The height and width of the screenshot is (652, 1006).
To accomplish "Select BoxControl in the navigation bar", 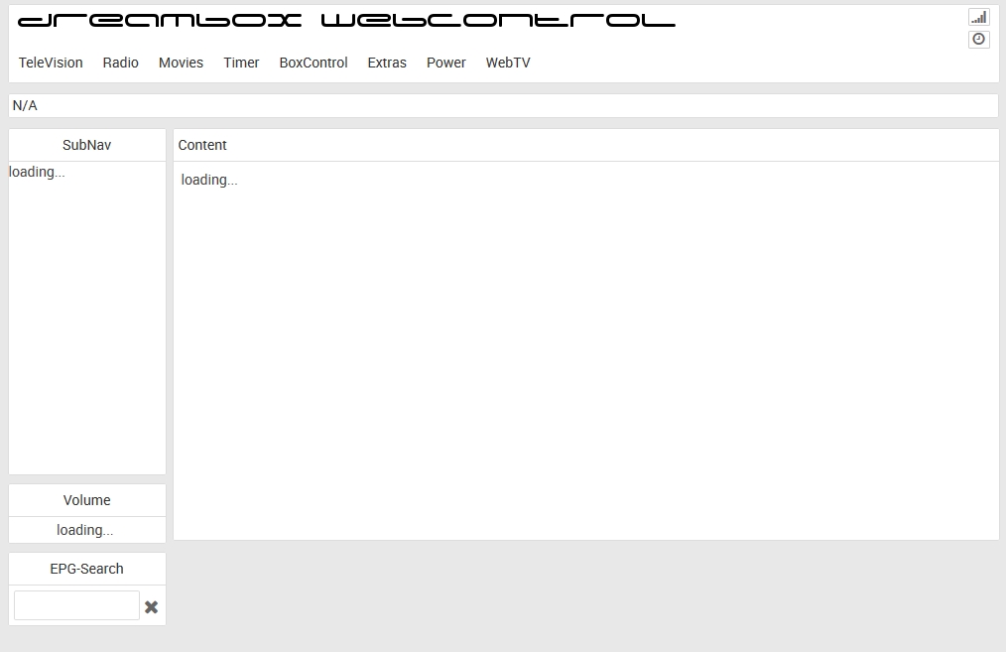I will [314, 63].
